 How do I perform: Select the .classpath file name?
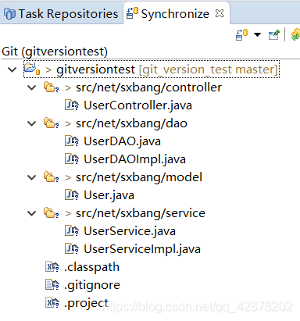coord(91,267)
